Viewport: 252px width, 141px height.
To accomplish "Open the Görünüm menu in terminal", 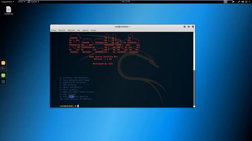I will tap(71, 30).
